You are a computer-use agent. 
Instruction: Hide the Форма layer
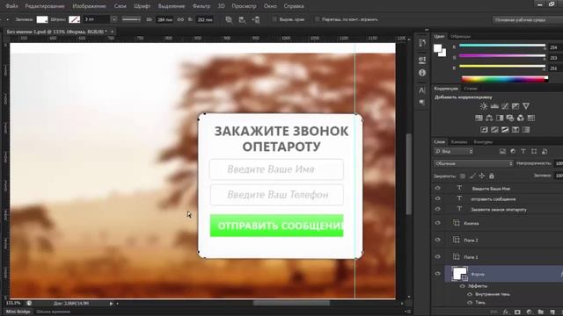click(438, 274)
